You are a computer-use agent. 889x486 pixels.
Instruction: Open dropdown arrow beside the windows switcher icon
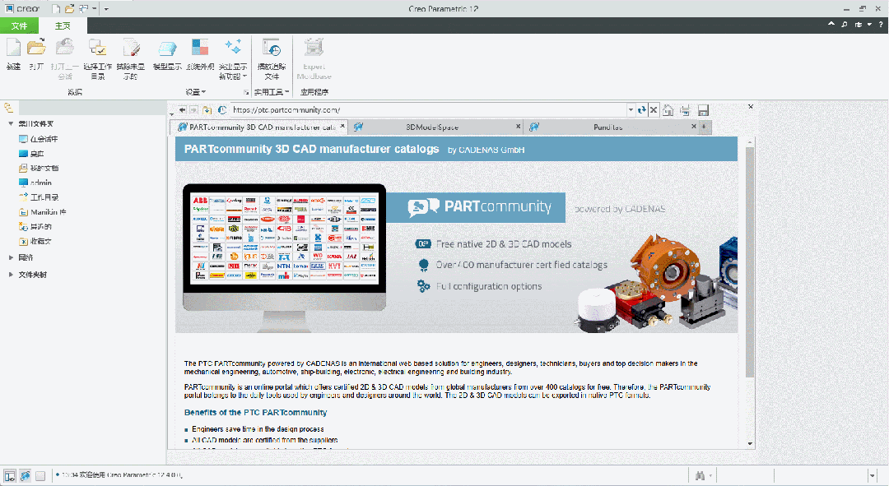click(94, 8)
